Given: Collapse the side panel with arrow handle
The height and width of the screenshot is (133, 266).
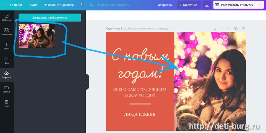Looking at the screenshot, I should point(86,82).
